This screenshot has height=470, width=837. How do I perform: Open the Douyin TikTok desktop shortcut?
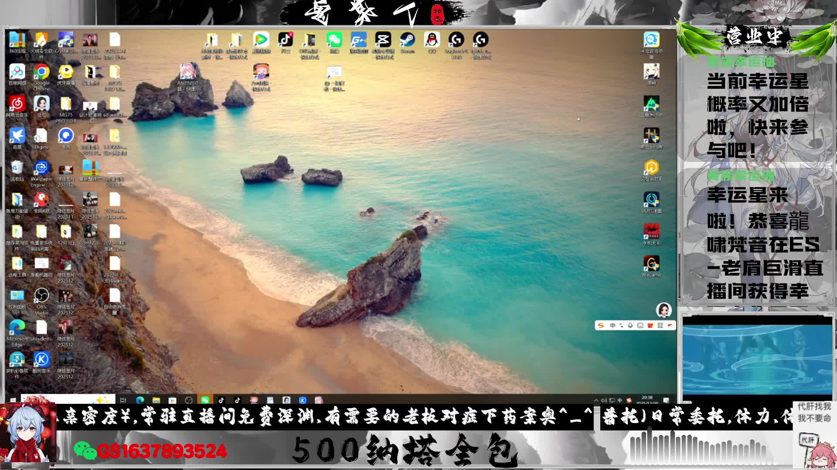(x=286, y=40)
